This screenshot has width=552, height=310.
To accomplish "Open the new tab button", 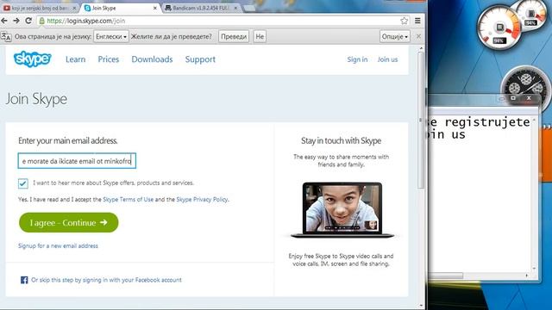I will pos(249,9).
